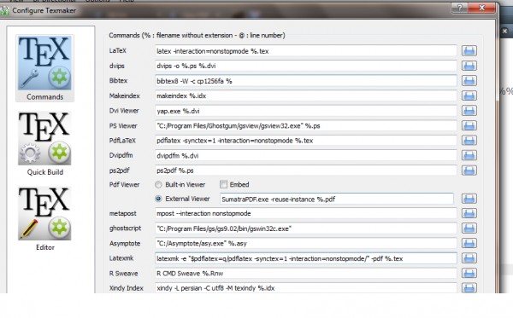Enable the Embed checkbox
The height and width of the screenshot is (318, 513).
[223, 184]
